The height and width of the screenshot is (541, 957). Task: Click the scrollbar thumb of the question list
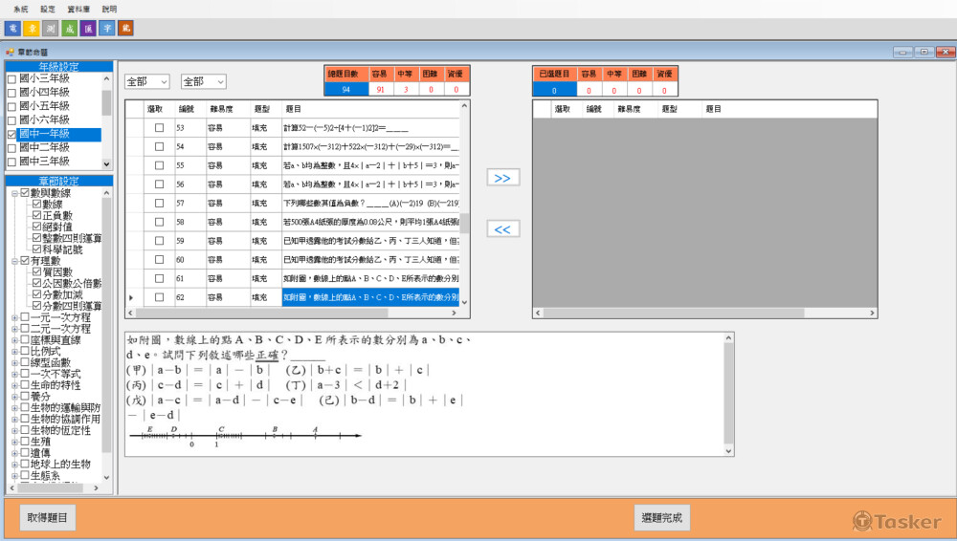[x=464, y=223]
